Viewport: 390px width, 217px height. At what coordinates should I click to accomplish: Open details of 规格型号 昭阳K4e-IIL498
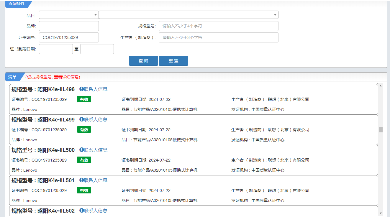pos(43,89)
